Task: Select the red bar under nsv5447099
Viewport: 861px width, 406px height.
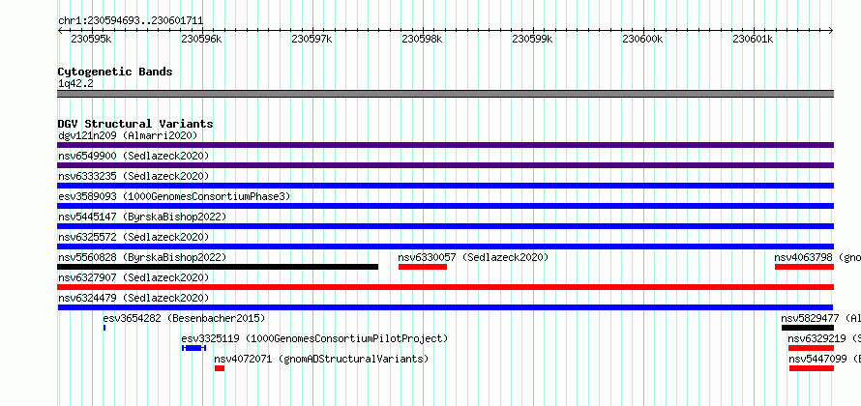Action: tap(812, 368)
